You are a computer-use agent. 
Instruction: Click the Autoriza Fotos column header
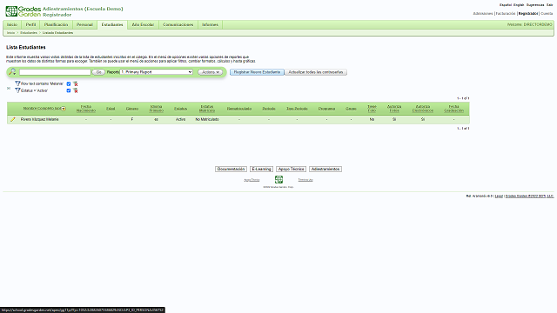394,109
